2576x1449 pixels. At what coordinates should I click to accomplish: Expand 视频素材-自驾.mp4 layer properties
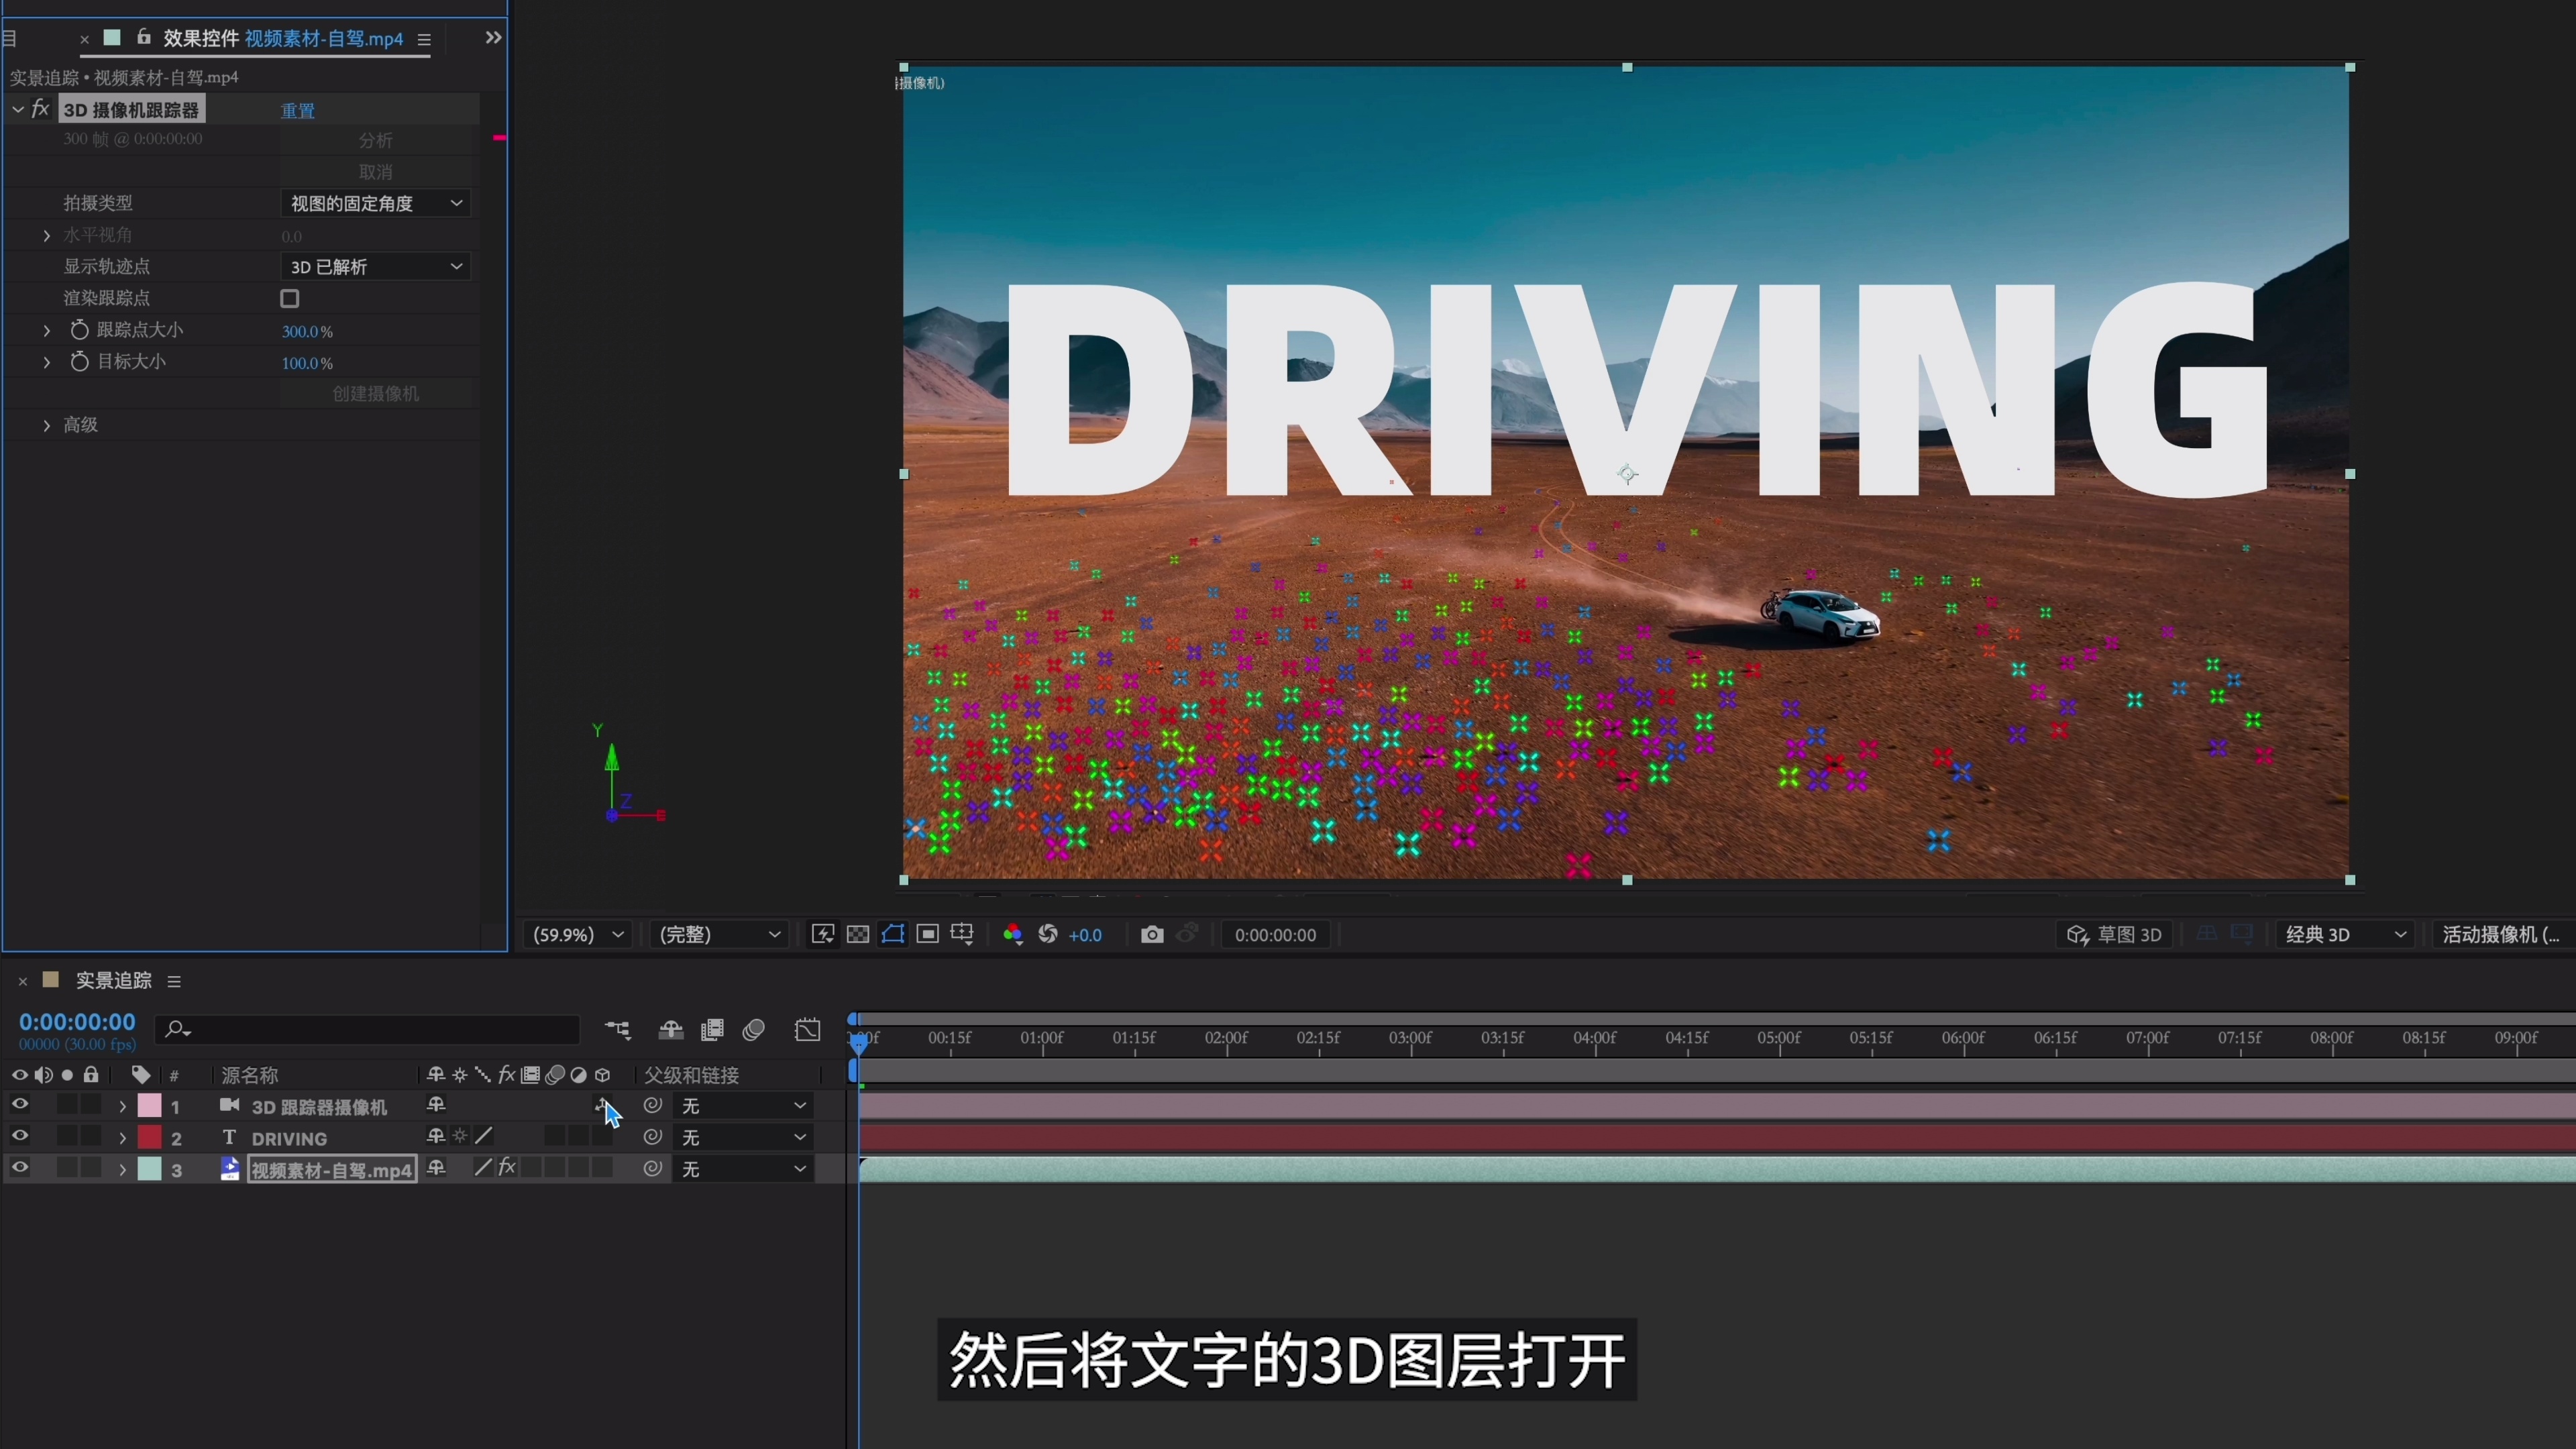coord(122,1169)
